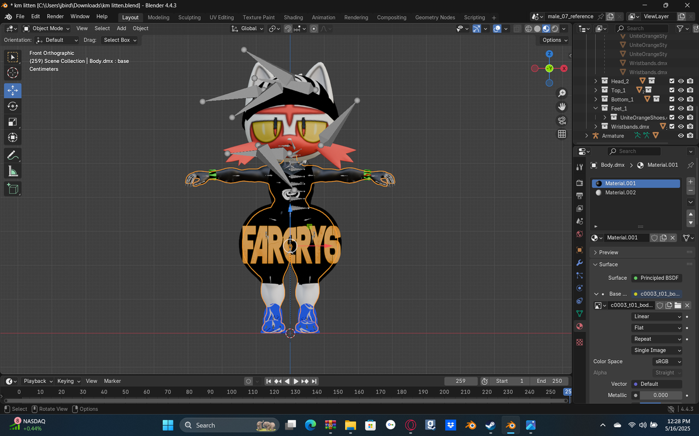The height and width of the screenshot is (436, 699).
Task: Toggle the snapping magnet icon
Action: (288, 28)
